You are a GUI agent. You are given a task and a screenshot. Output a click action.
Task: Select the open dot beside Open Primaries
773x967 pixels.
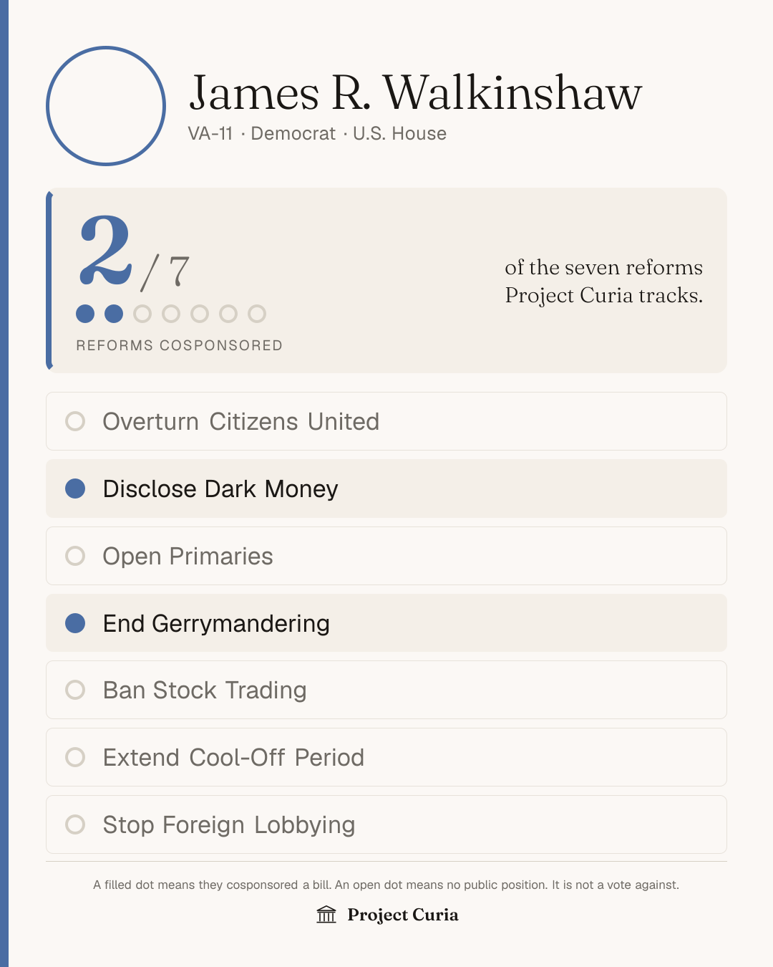(x=75, y=556)
